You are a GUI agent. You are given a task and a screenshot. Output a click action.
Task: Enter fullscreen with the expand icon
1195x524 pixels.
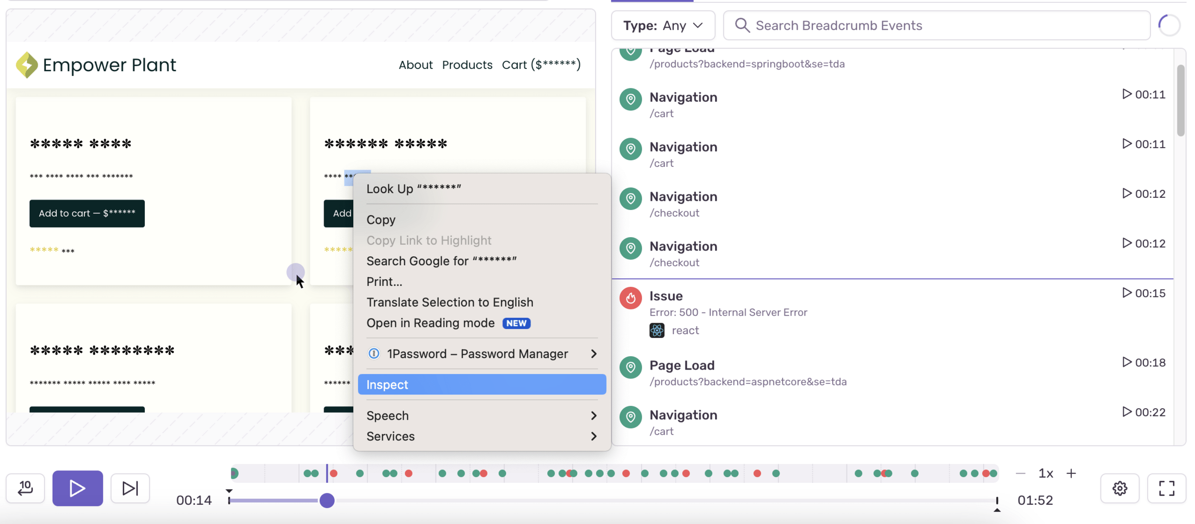click(1166, 488)
